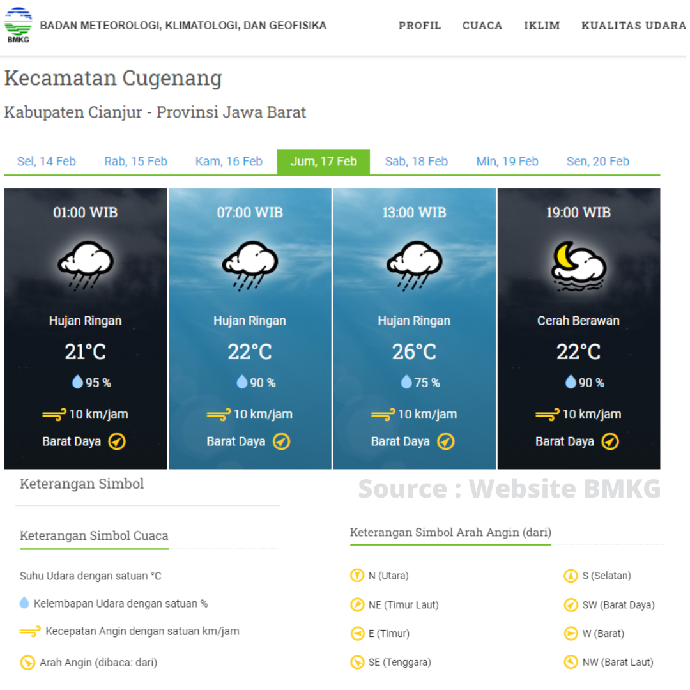The image size is (690, 690).
Task: Click the 13:00 WIB rain cloud icon
Action: pyautogui.click(x=414, y=264)
